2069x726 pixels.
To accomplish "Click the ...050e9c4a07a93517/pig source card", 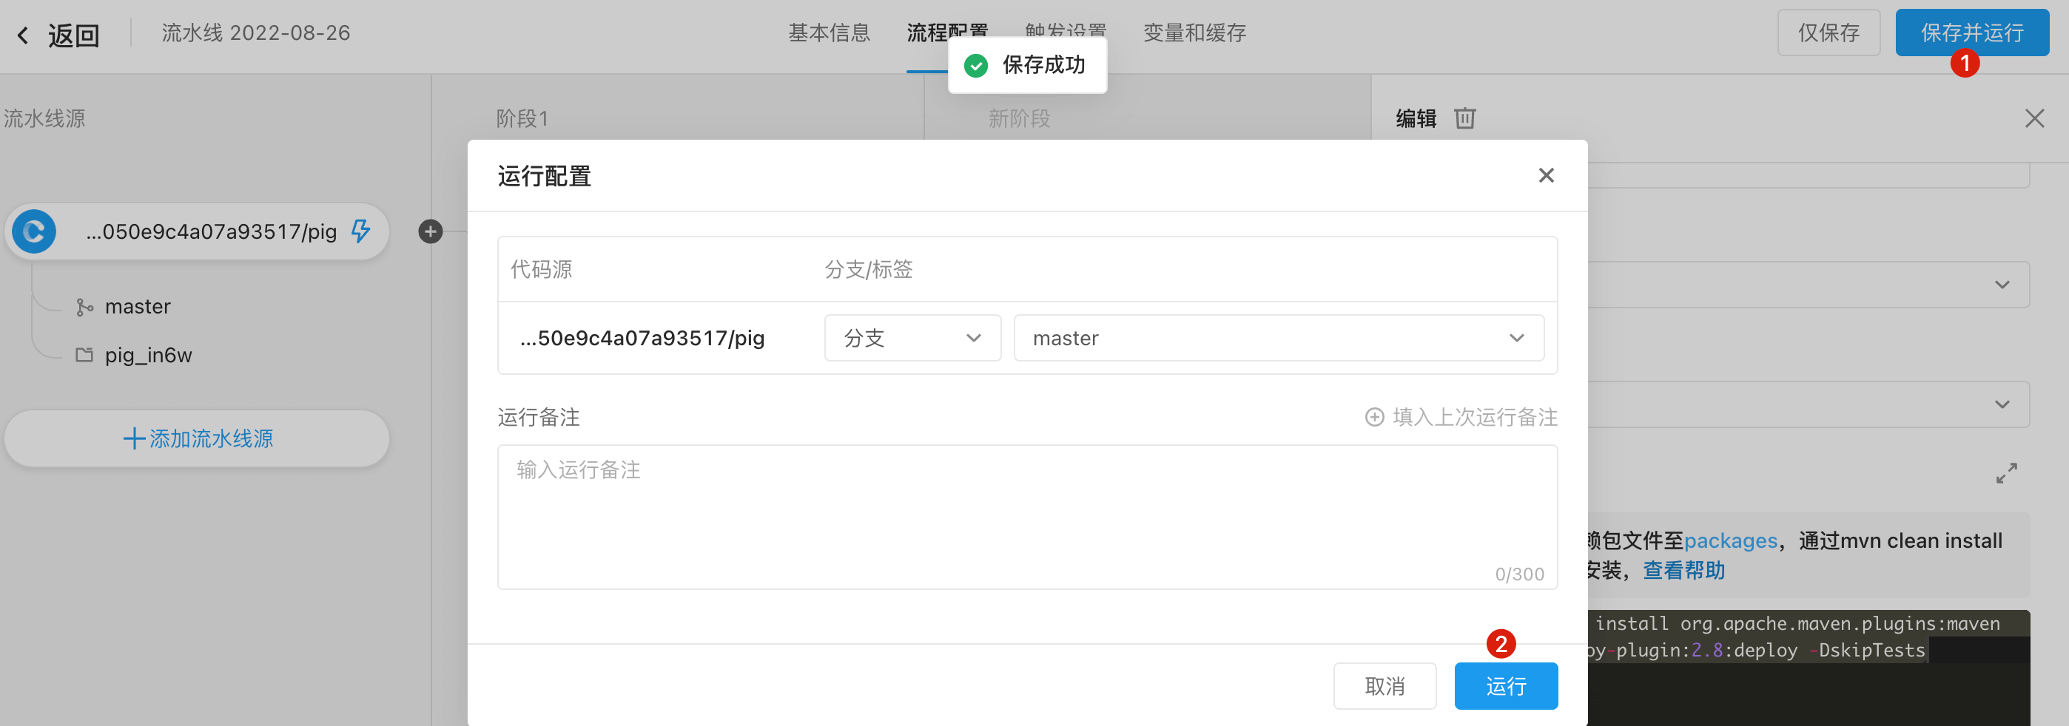I will click(197, 232).
